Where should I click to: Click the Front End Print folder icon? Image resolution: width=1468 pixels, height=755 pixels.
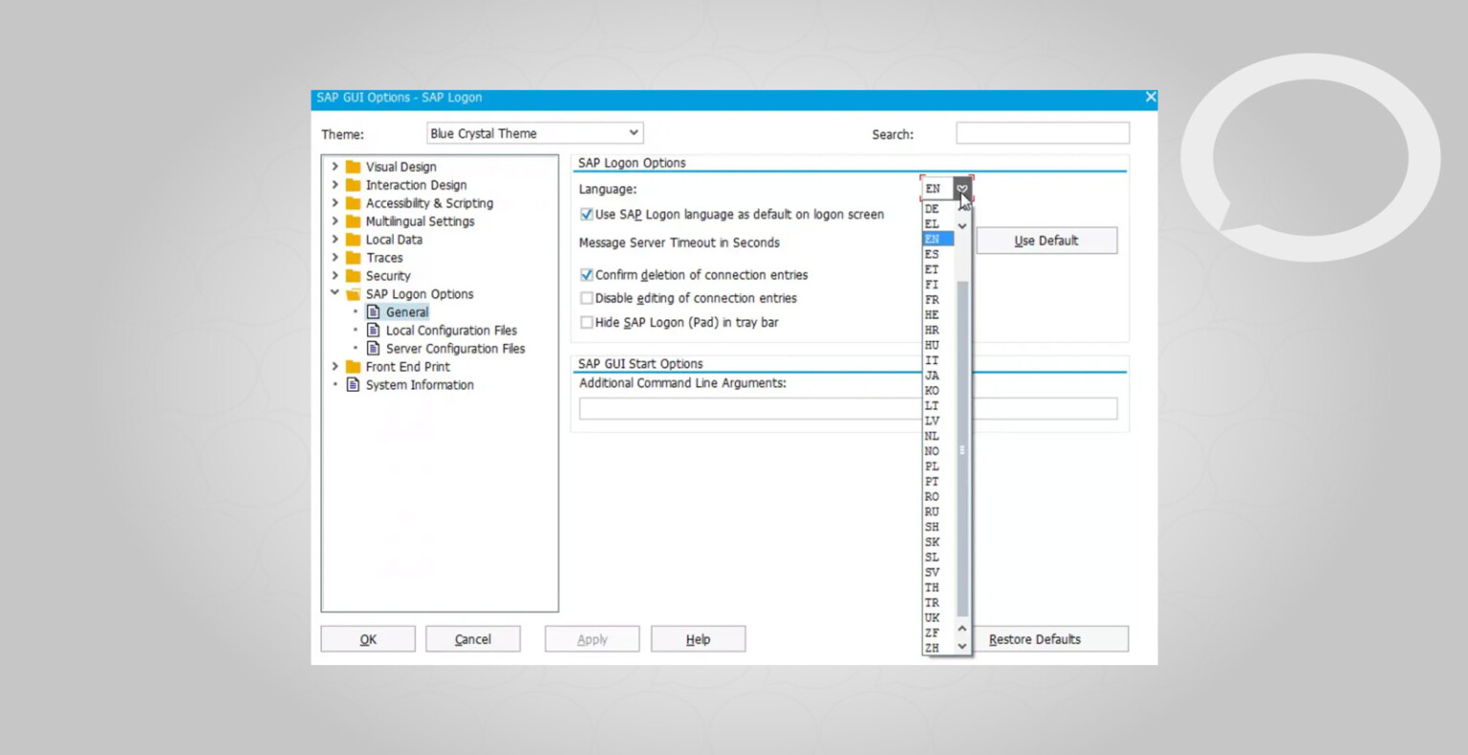tap(353, 366)
